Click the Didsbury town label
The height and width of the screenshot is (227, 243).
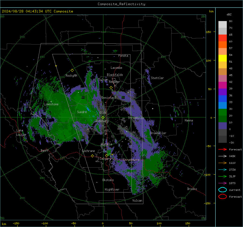click(x=102, y=121)
